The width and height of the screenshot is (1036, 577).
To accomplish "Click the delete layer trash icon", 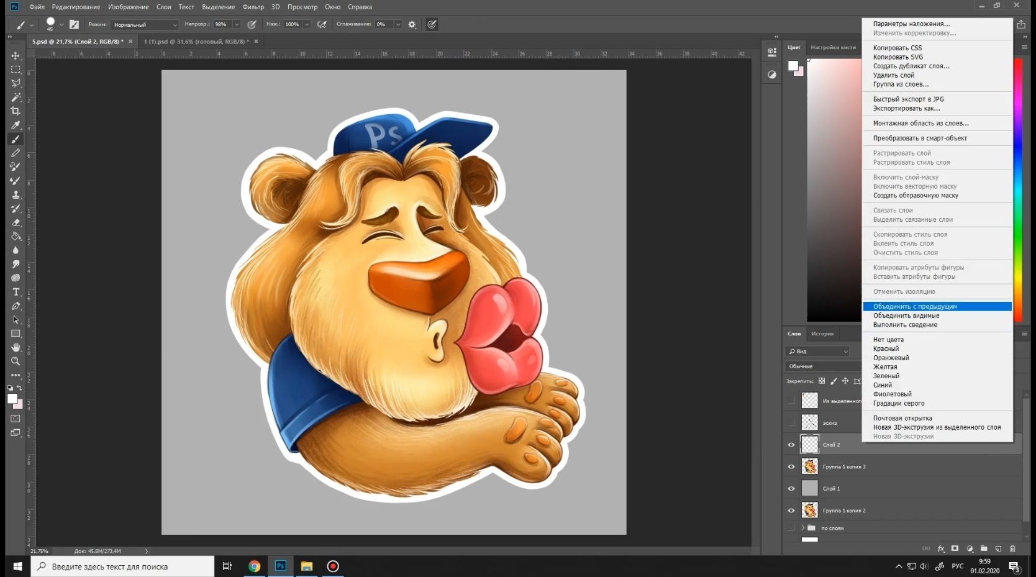I will click(1012, 548).
